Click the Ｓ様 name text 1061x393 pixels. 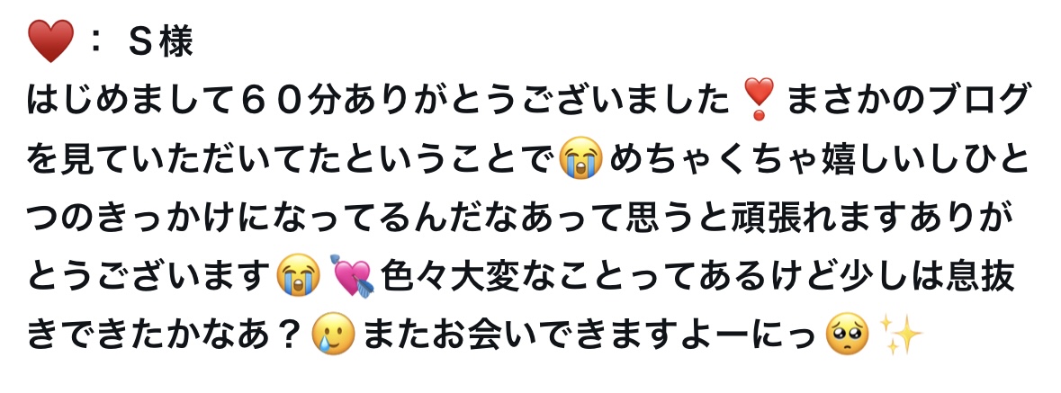click(x=161, y=42)
